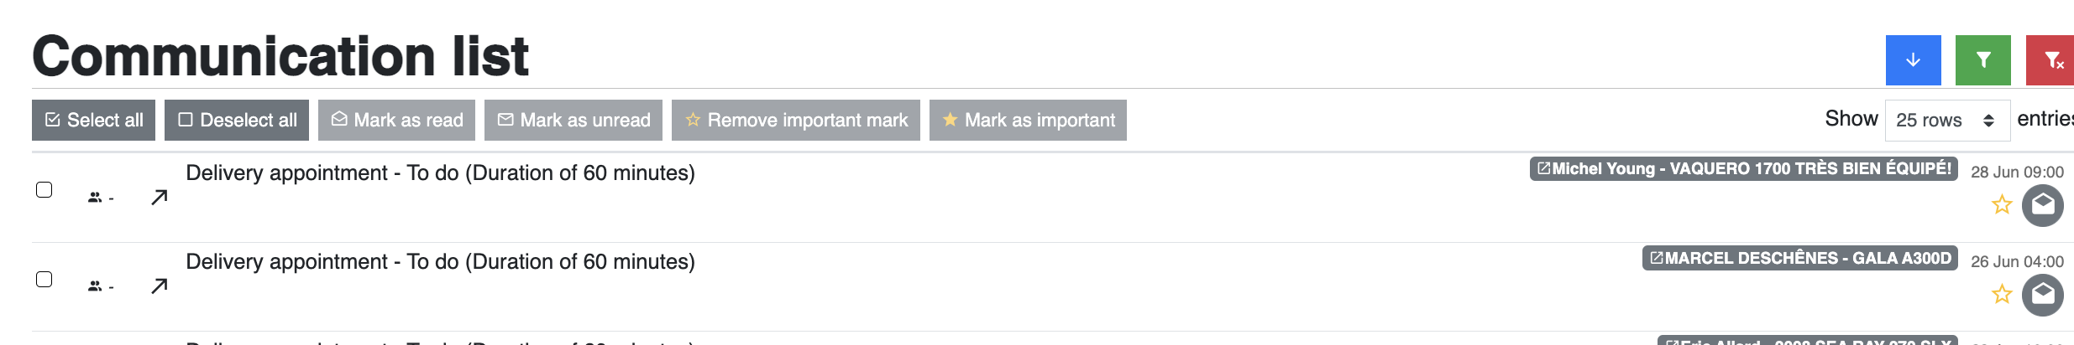2074x345 pixels.
Task: Click open envelope icon for 28 Jun row
Action: [x=2042, y=205]
